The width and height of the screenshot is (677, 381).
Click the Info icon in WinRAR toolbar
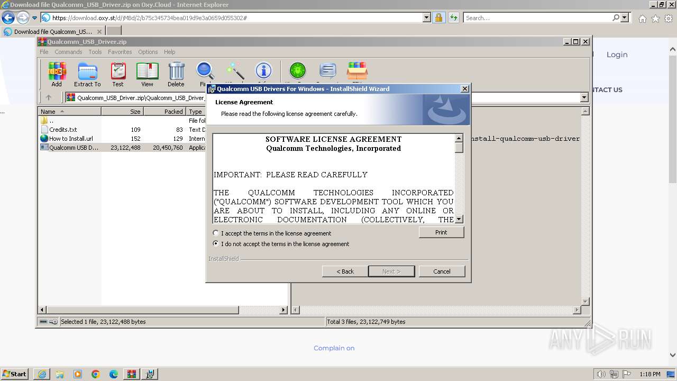[x=263, y=72]
